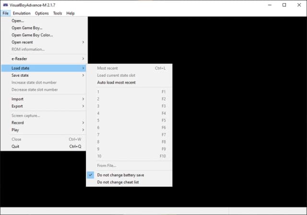Enable Do not change cheat list
The height and width of the screenshot is (215, 307).
pyautogui.click(x=129, y=182)
